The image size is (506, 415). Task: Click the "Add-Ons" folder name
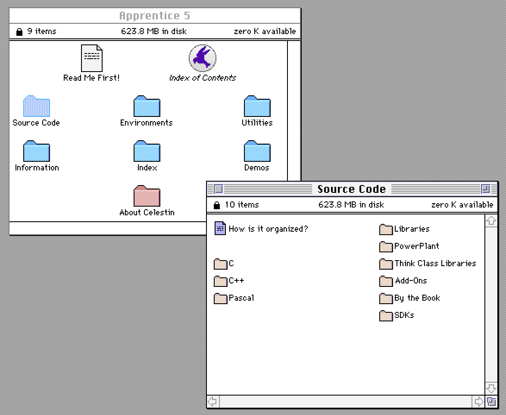(411, 281)
